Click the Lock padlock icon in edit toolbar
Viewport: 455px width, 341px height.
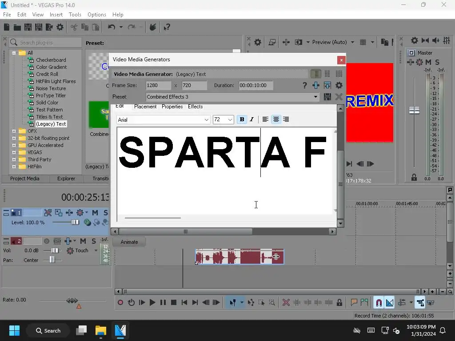click(339, 303)
